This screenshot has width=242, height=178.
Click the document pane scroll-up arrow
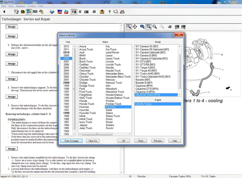tap(121, 25)
